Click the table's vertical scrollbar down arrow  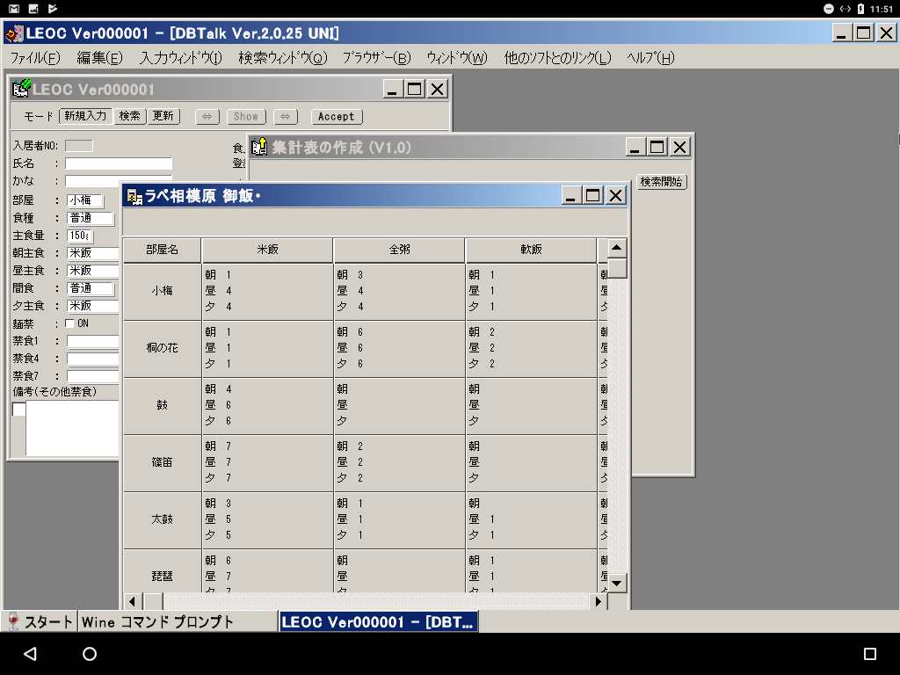point(618,582)
